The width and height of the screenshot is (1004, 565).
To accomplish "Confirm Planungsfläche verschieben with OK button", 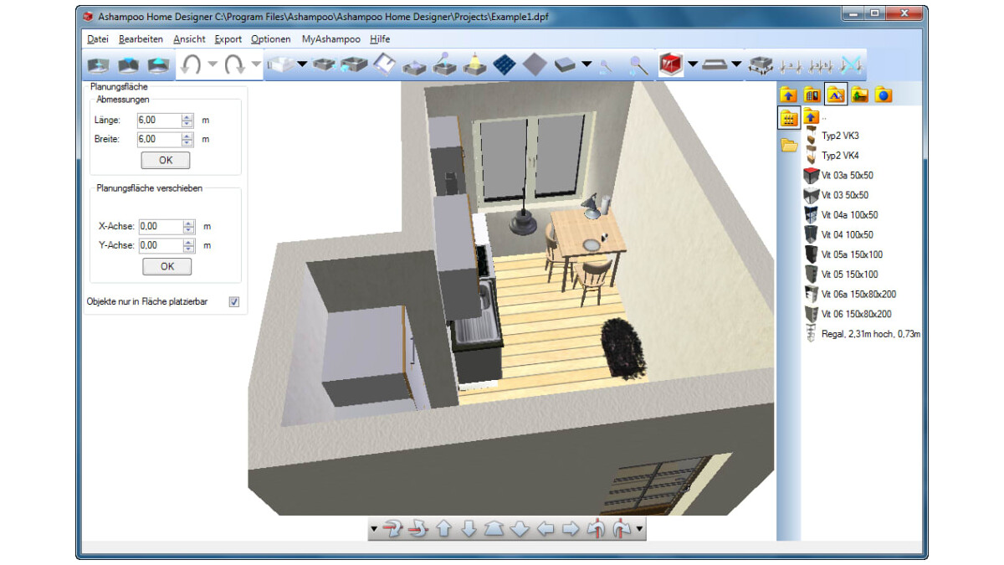I will coord(167,266).
